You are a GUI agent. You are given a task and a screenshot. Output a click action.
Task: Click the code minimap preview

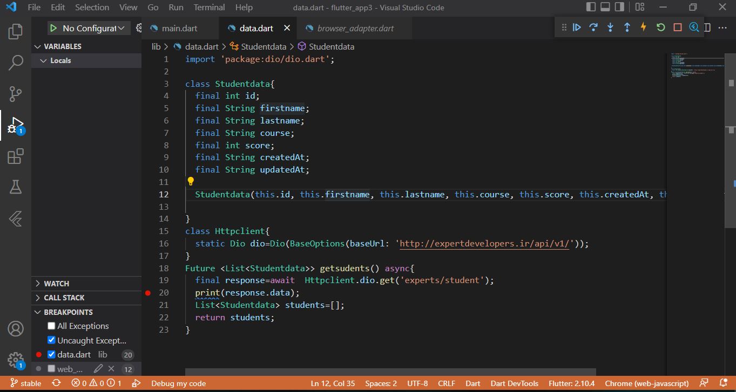697,65
